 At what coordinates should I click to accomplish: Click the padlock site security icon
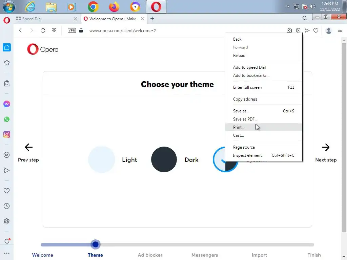[81, 30]
